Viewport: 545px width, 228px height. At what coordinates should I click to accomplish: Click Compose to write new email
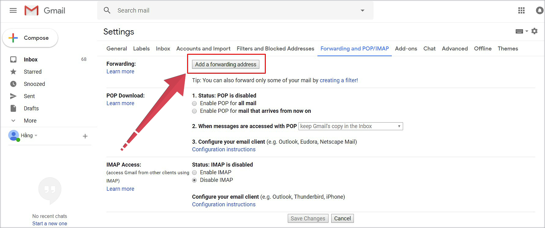[x=30, y=38]
